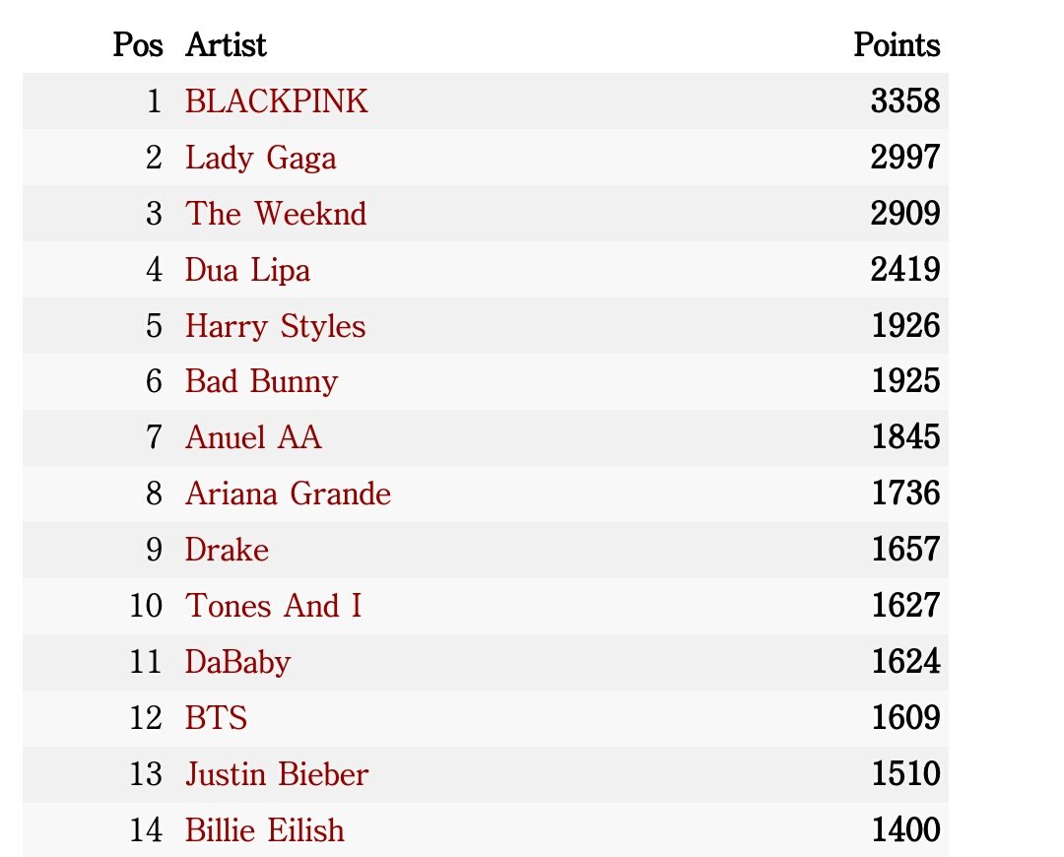Viewport: 1064px width, 857px height.
Task: Go to Dua Lipa link
Action: click(247, 270)
